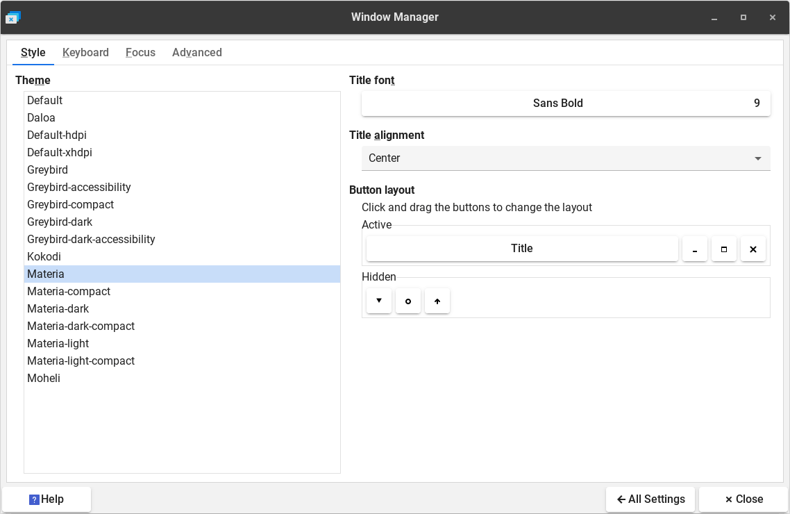The height and width of the screenshot is (514, 790).
Task: Go back to All Settings
Action: (650, 499)
